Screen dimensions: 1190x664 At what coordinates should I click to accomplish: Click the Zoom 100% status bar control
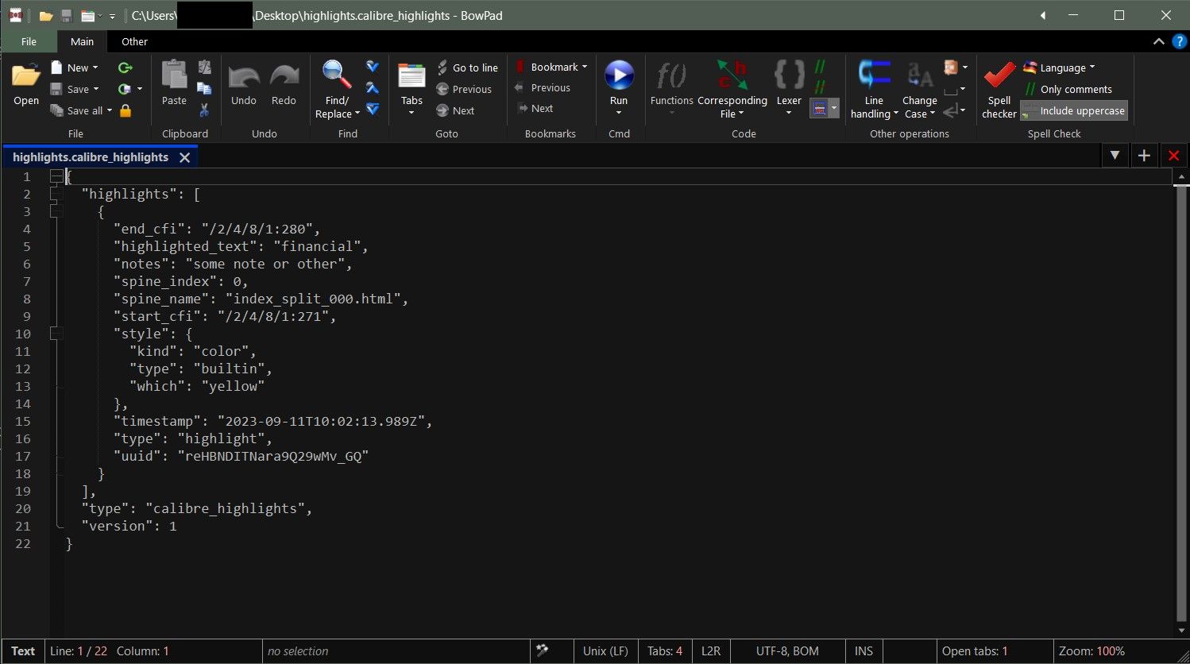click(1091, 651)
